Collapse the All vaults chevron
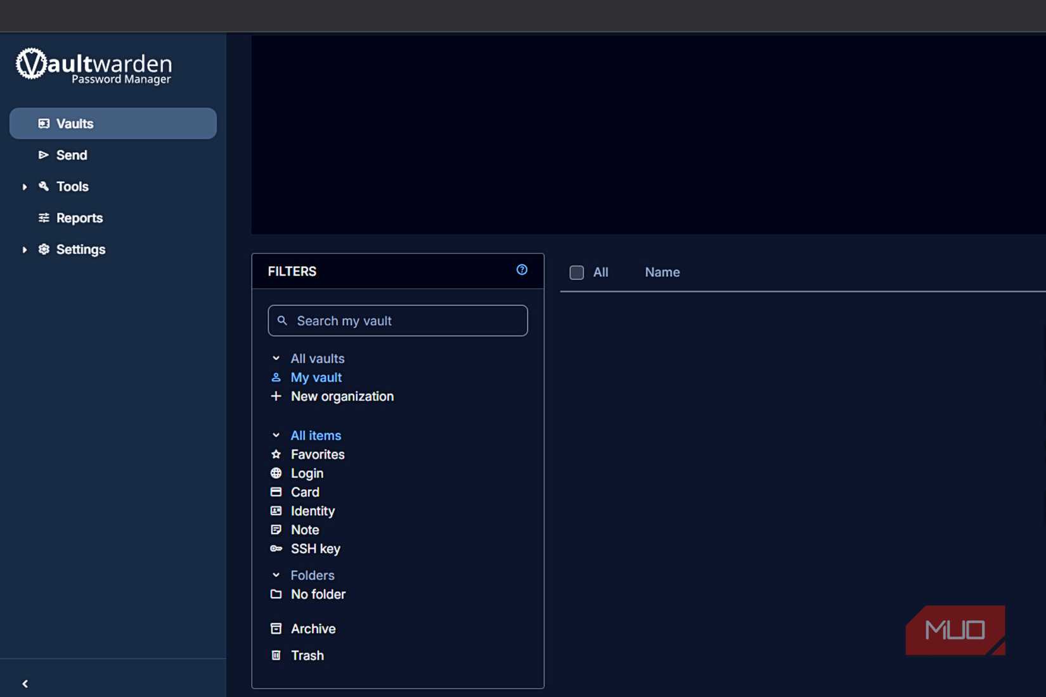Viewport: 1046px width, 697px height. click(276, 359)
